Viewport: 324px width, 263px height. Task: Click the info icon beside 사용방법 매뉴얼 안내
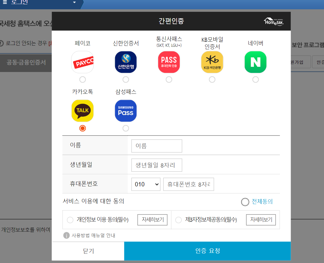[66, 235]
